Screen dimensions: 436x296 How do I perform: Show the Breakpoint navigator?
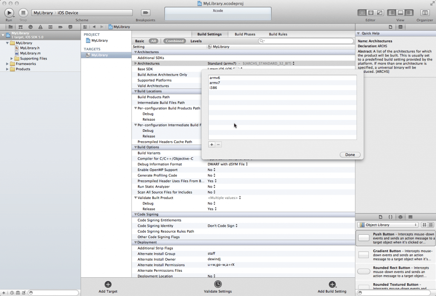pos(60,27)
